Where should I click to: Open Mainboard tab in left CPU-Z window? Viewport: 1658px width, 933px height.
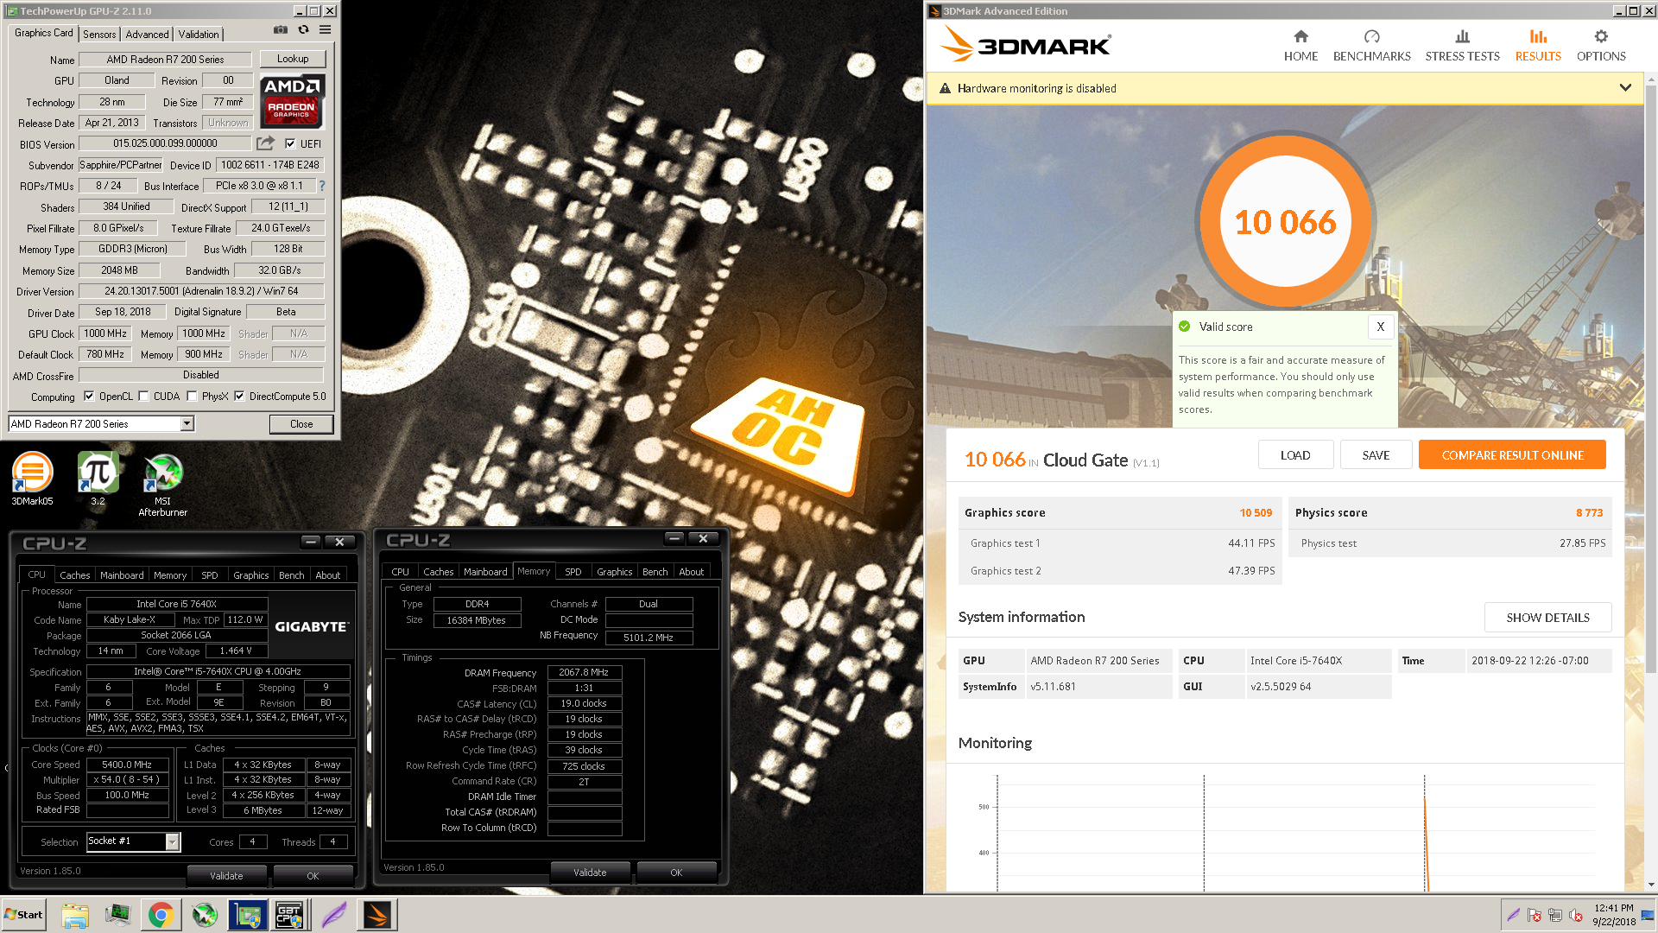pyautogui.click(x=122, y=575)
